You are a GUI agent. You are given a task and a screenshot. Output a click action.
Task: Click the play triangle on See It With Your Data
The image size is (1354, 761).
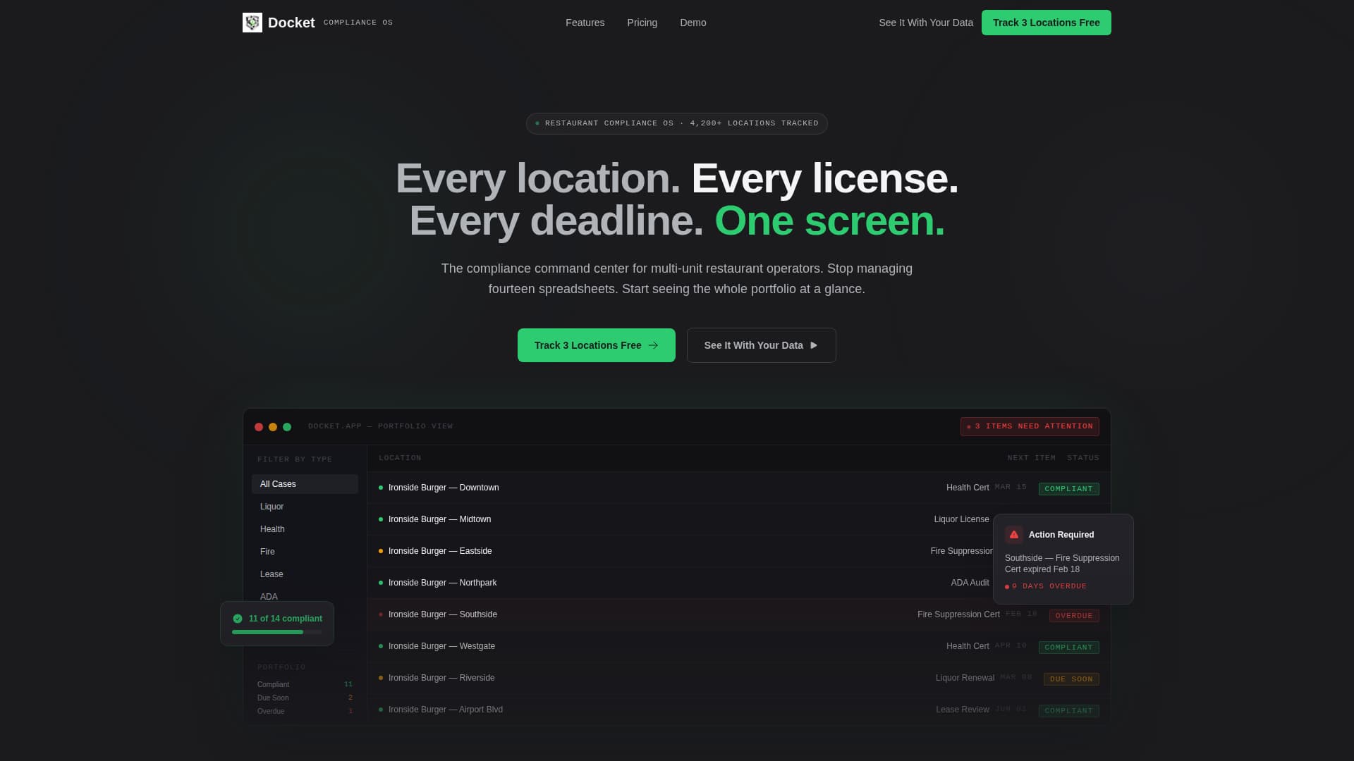point(813,345)
